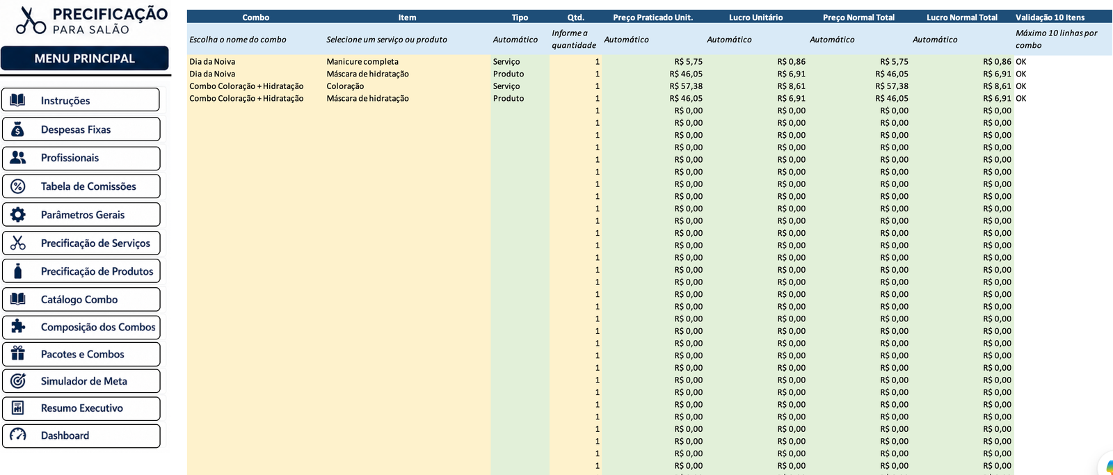Click Dia da Noiva in the Manicure completa row
Image resolution: width=1113 pixels, height=475 pixels.
[256, 62]
